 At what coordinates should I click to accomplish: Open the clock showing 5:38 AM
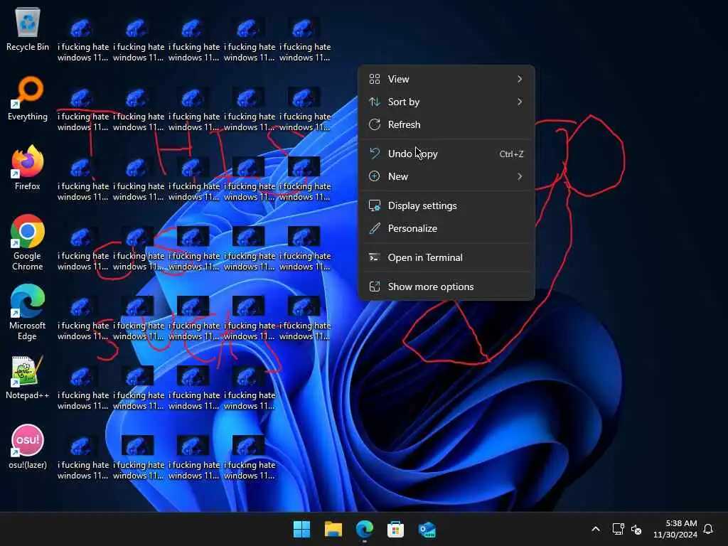pos(675,529)
